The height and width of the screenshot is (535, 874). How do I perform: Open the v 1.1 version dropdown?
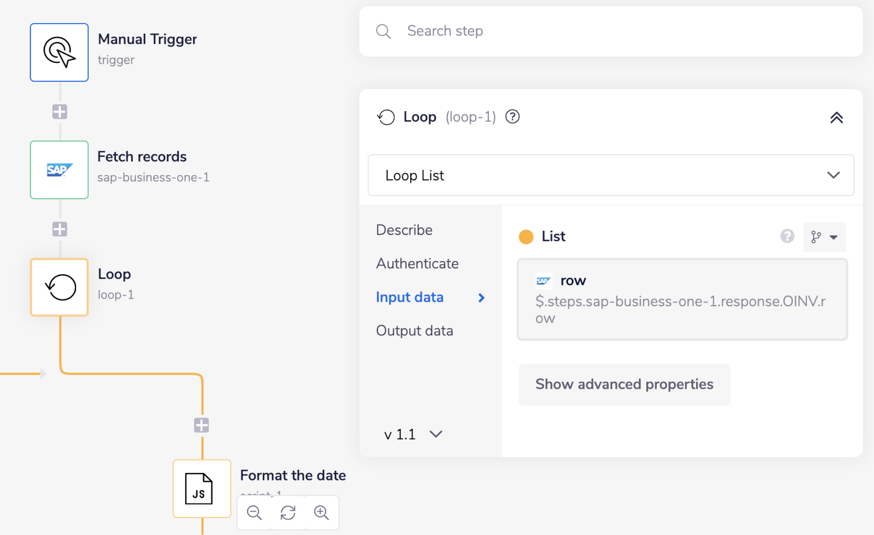[413, 434]
